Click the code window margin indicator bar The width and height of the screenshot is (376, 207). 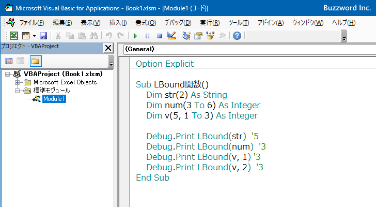(x=124, y=132)
